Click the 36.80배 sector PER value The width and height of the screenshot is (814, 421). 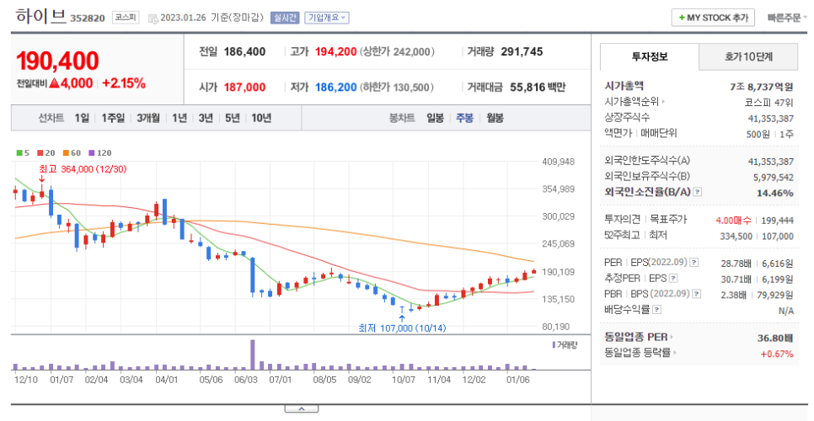pyautogui.click(x=775, y=338)
